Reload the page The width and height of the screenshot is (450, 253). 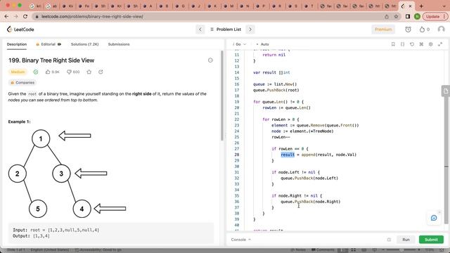tap(25, 17)
